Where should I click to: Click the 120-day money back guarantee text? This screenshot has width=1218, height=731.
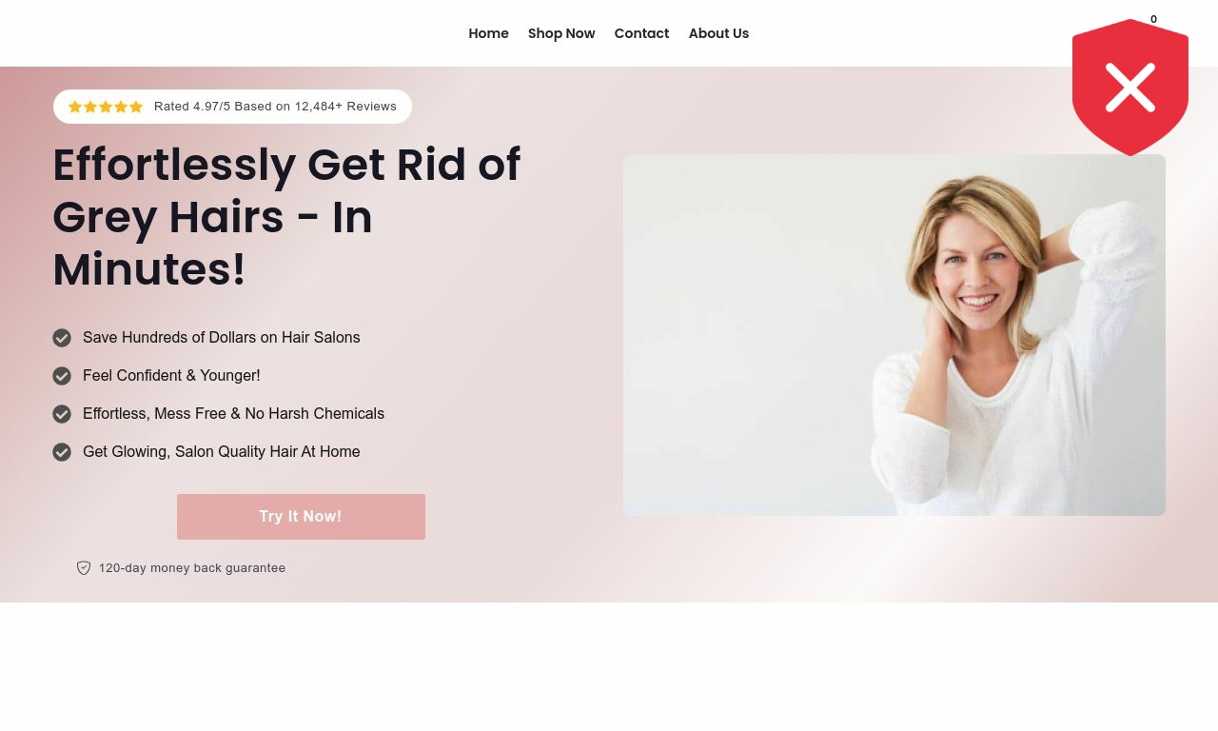click(192, 568)
